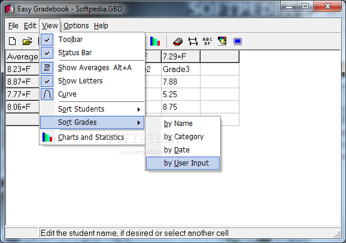The width and height of the screenshot is (346, 243).
Task: Open the File menu
Action: [x=13, y=26]
